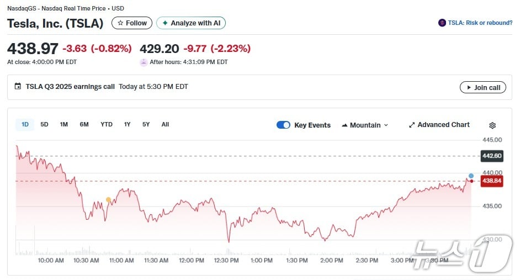Toggle the Key Events switch

283,125
